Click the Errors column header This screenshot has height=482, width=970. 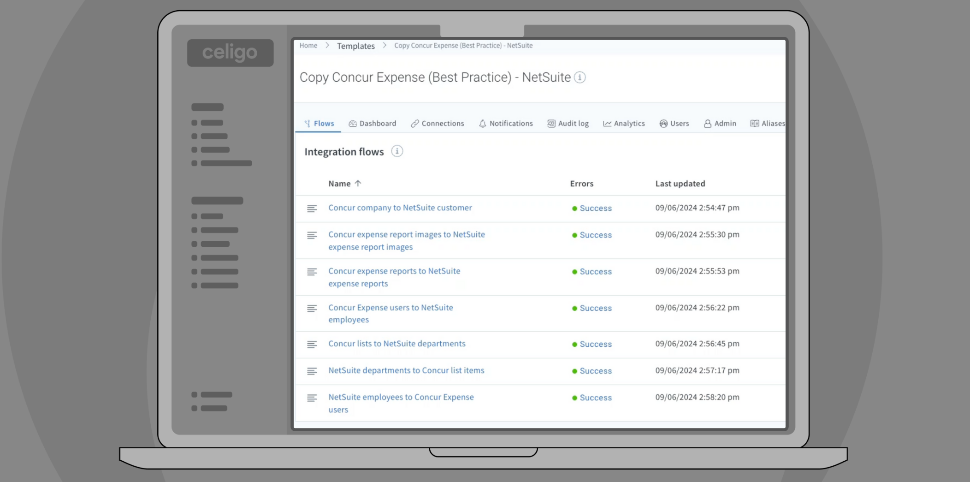[x=582, y=184]
